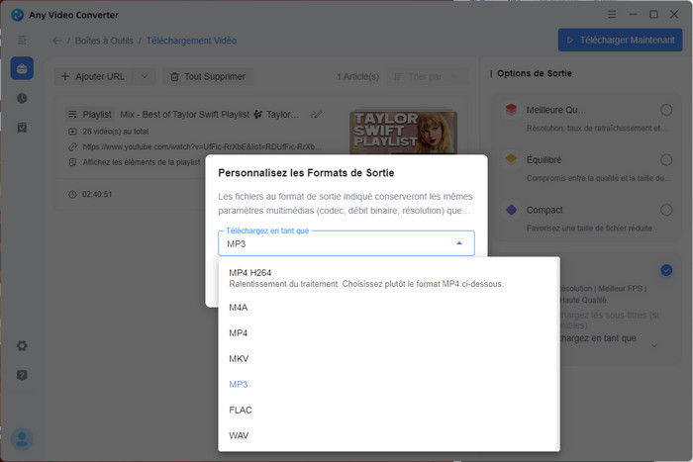Viewport: 693px width, 462px height.
Task: Click Tout Supprimer button
Action: pyautogui.click(x=208, y=76)
